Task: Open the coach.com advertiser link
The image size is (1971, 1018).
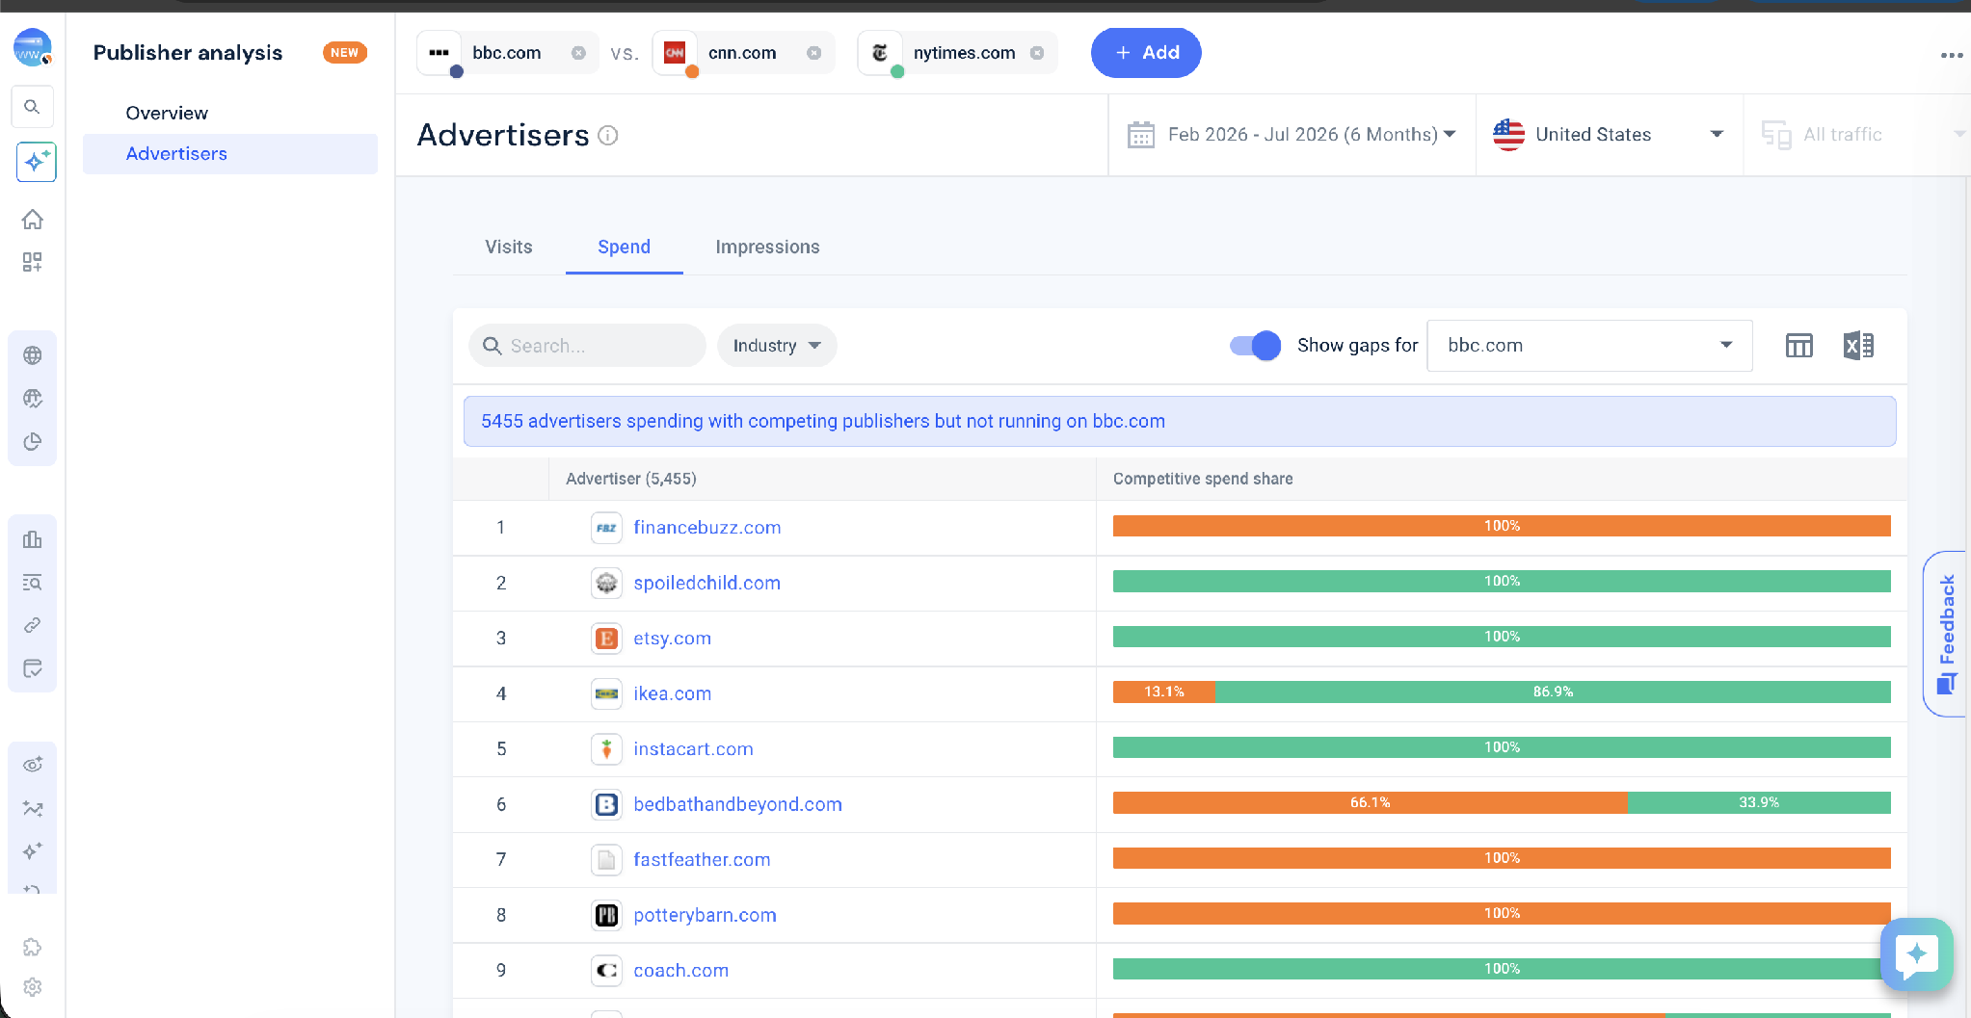Action: (x=681, y=971)
